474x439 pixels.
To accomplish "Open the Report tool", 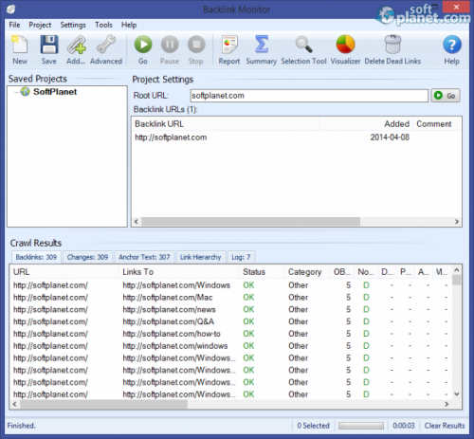I will [229, 49].
